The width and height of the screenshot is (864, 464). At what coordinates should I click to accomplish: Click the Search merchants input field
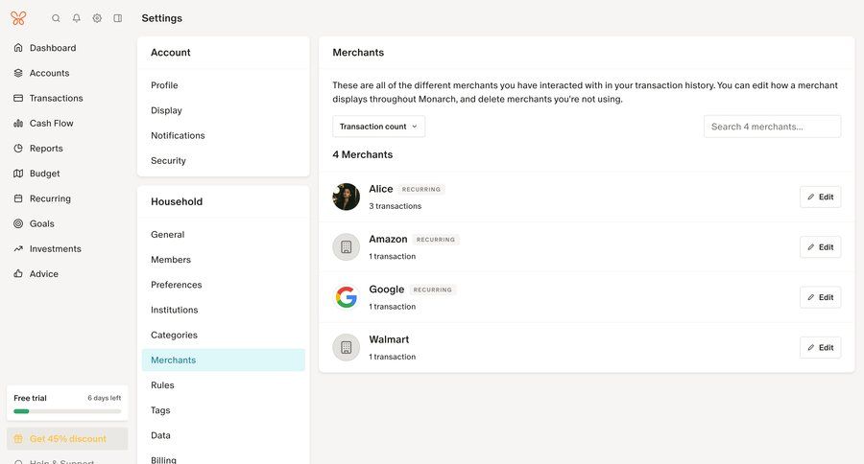(772, 127)
